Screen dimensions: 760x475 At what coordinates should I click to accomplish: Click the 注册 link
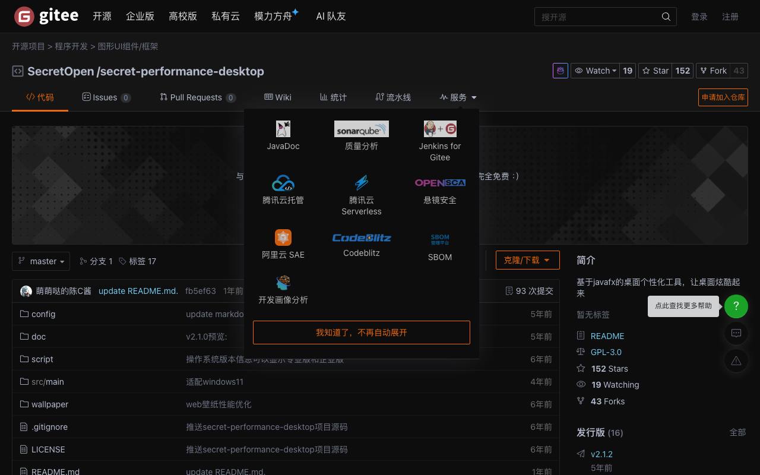pos(730,17)
